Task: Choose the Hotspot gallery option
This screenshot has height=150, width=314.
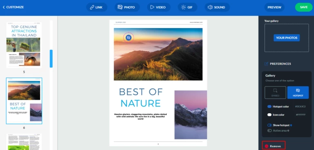Action: point(298,92)
